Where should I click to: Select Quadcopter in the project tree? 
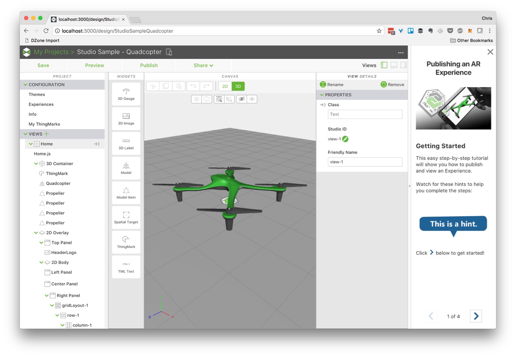[58, 184]
